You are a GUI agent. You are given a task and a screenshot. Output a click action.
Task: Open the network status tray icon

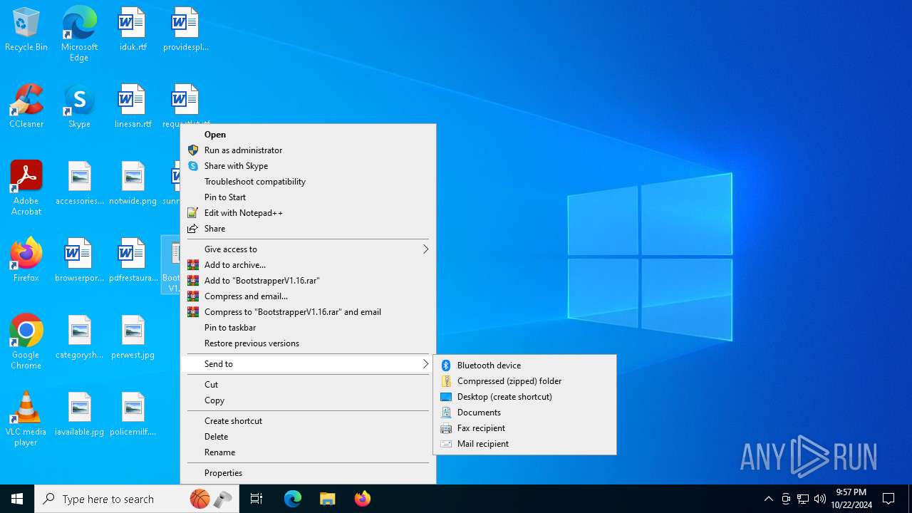coord(803,499)
